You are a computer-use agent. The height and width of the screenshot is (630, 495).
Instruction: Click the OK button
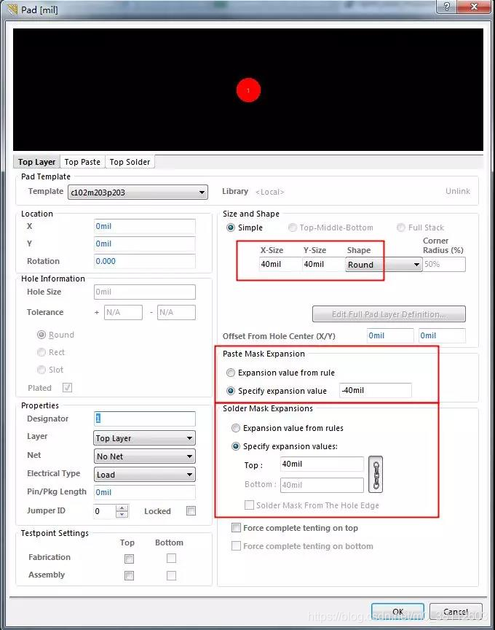click(x=397, y=612)
